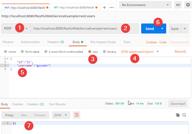The height and width of the screenshot is (134, 192).
Task: Click the request name title above URL bar
Action: click(x=48, y=16)
